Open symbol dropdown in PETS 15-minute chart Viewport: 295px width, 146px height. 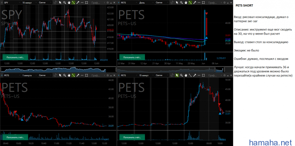click(x=129, y=75)
